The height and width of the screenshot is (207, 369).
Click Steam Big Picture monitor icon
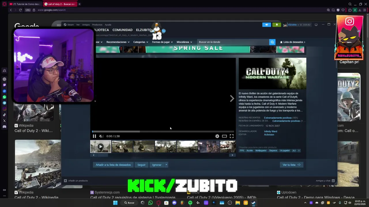316,25
